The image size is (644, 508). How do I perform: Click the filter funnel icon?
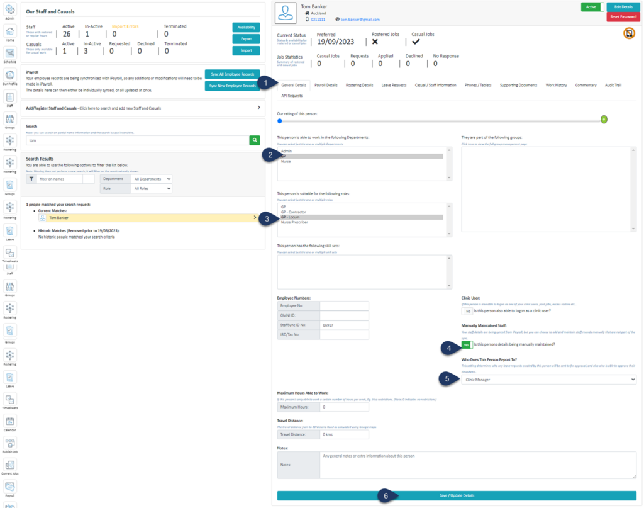tap(31, 179)
